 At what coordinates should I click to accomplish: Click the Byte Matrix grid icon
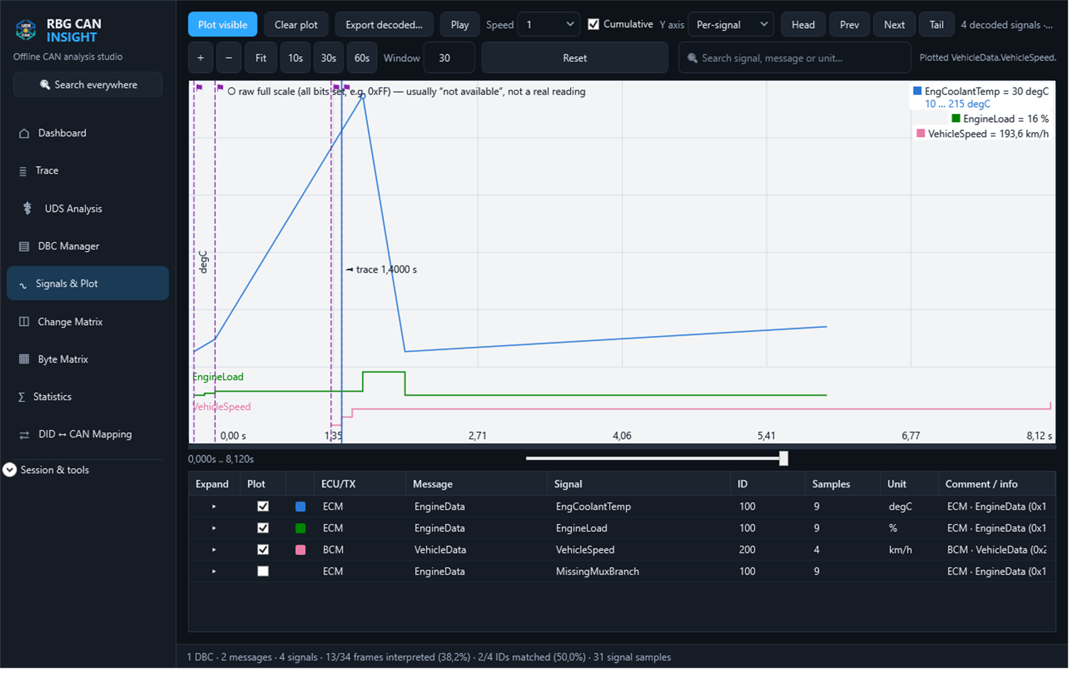point(24,360)
